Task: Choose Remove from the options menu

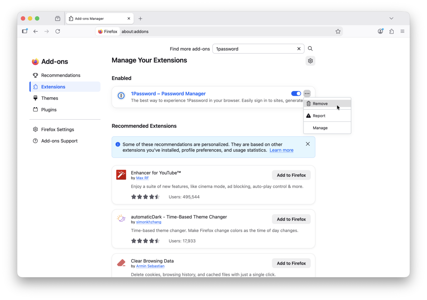Action: (x=327, y=104)
